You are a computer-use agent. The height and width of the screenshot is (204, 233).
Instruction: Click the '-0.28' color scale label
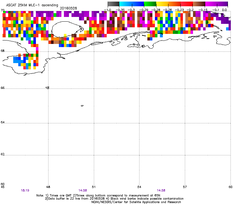coord(156,10)
